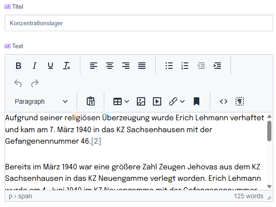
Task: Insert a bullet list
Action: (x=169, y=66)
